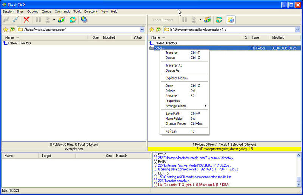Click the Local Browser label button
The width and height of the screenshot is (303, 195).
(163, 20)
